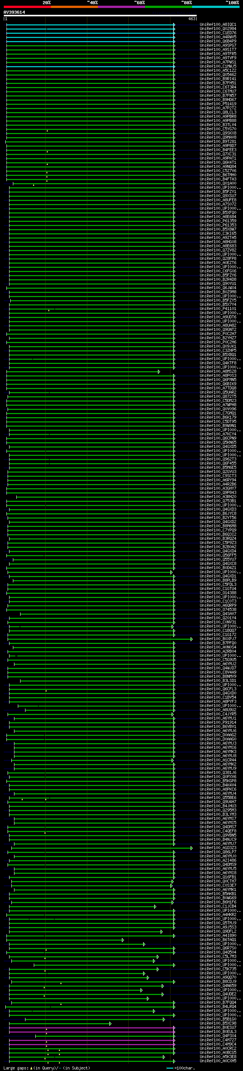This screenshot has height=1071, width=243.
Task: Select the label UniRef100_P0C2H7
Action: 218,334
